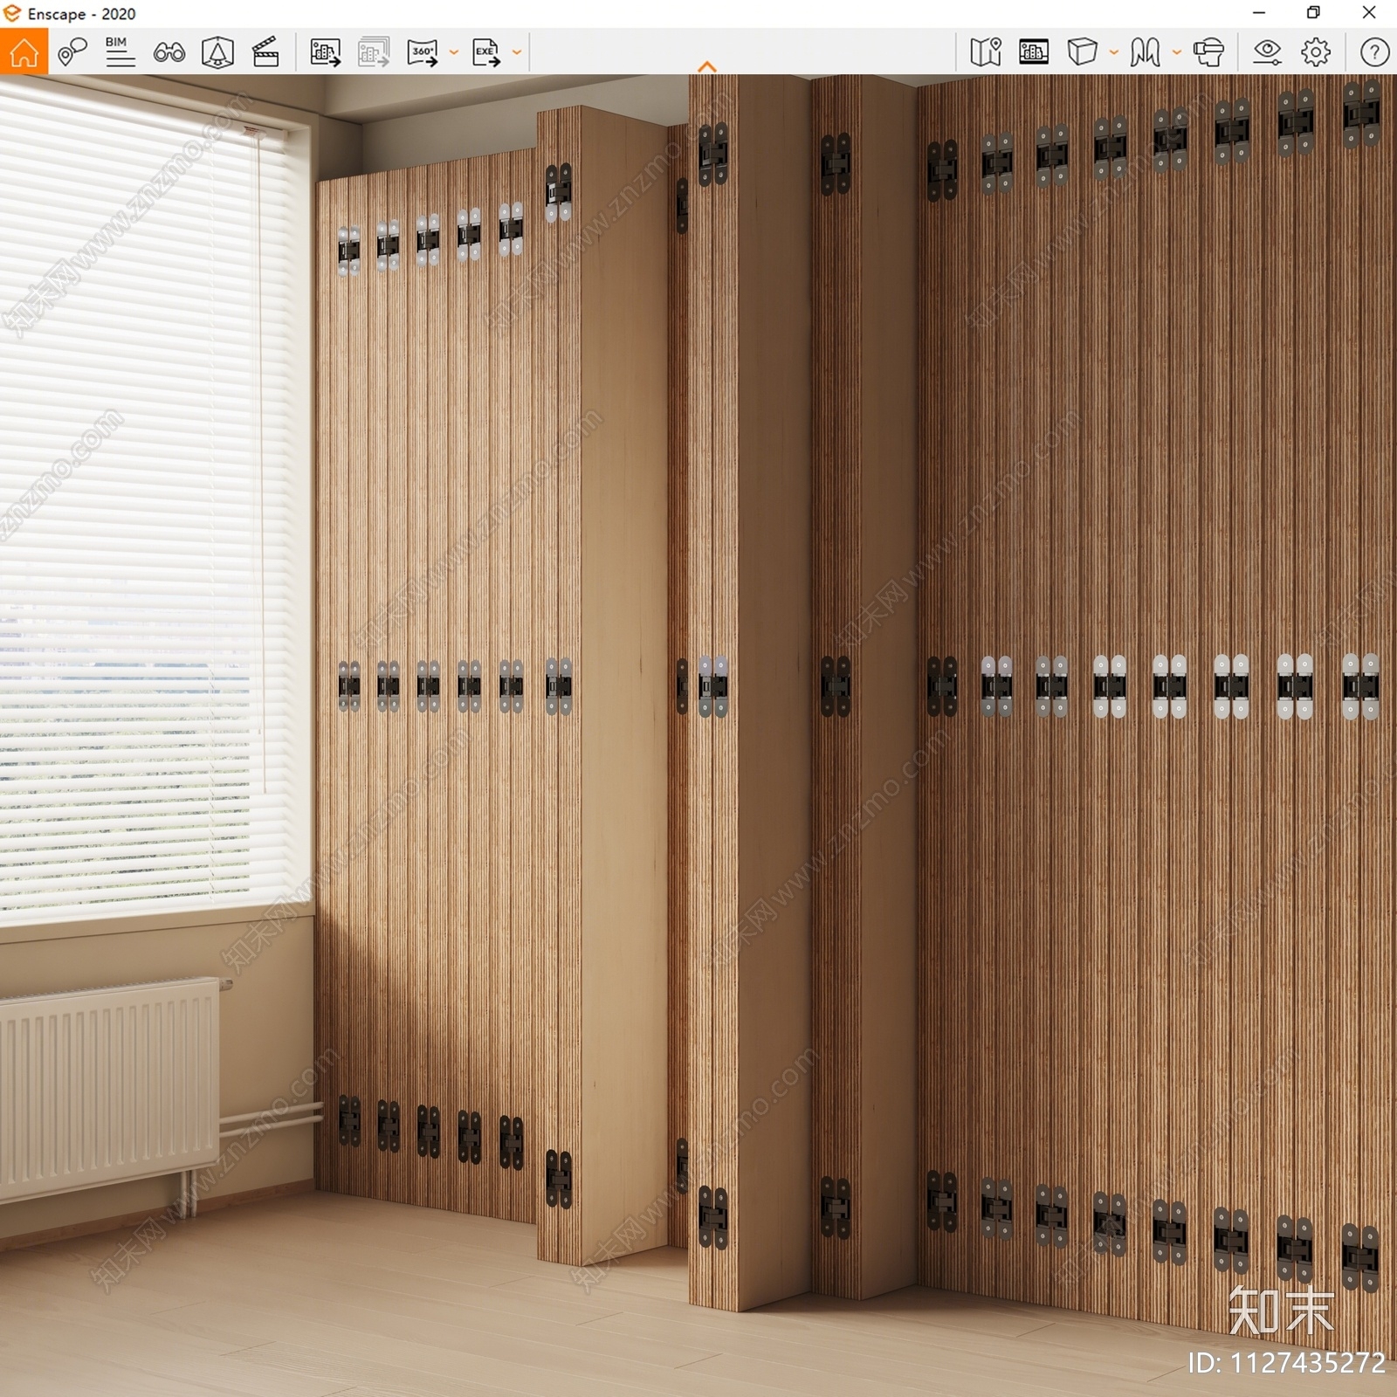
Task: Open the minimap with location pin
Action: point(986,52)
